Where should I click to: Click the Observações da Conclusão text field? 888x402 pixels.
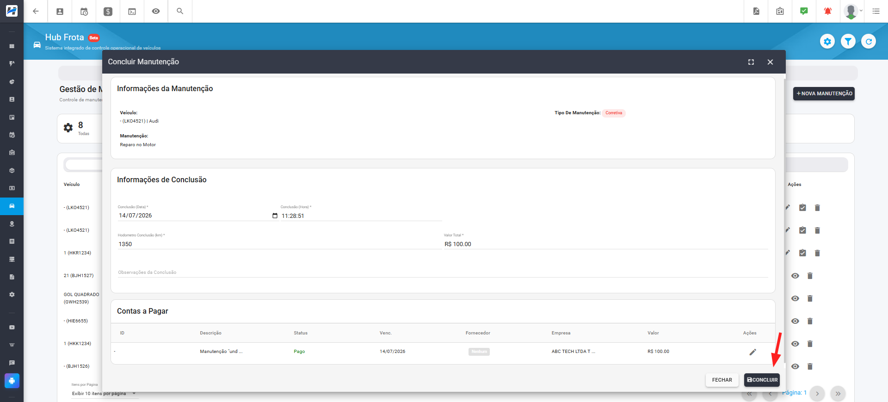coord(443,272)
